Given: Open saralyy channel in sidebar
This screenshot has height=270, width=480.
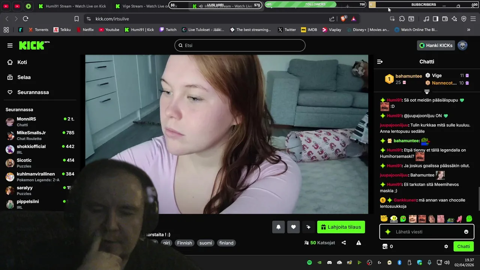Looking at the screenshot, I should click(x=40, y=190).
